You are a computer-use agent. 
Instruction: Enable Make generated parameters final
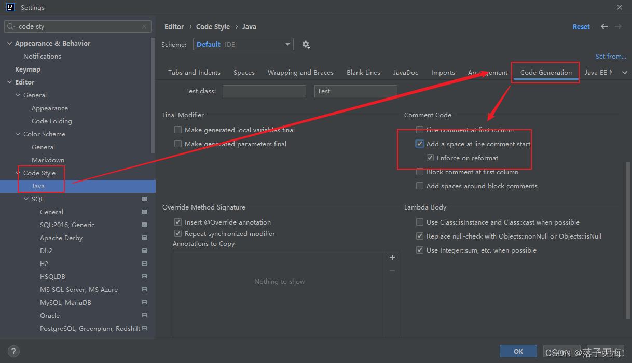(x=178, y=144)
